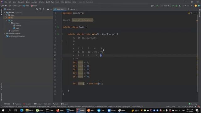Click the main breadcrumb in navigation bar

[34, 6]
